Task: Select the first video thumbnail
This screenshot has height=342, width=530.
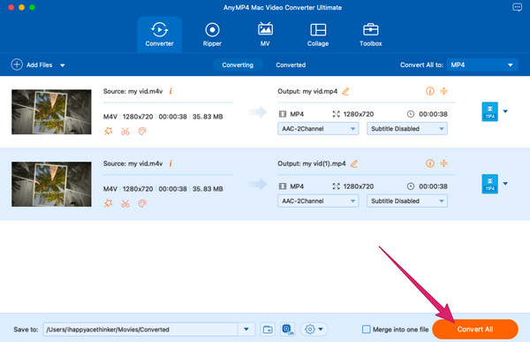Action: 51,111
